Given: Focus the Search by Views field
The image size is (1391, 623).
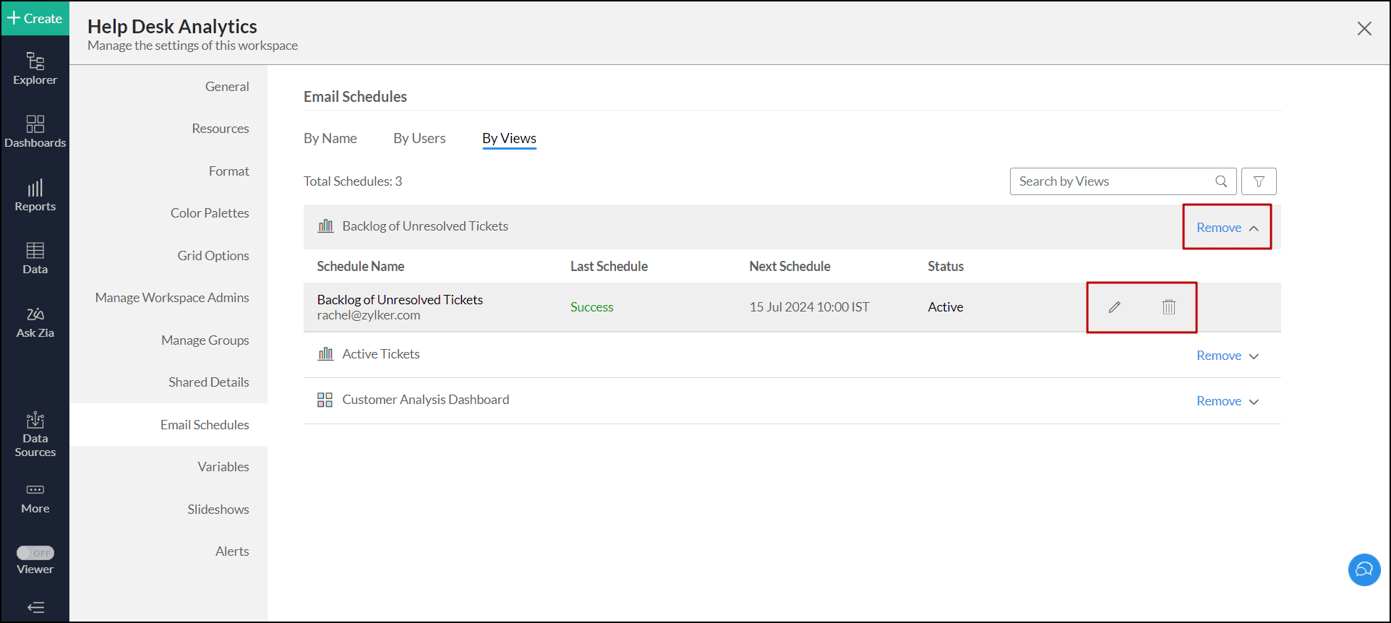Looking at the screenshot, I should [x=1110, y=181].
